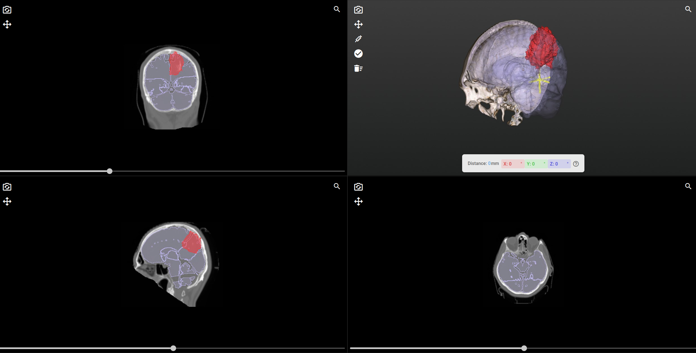The width and height of the screenshot is (696, 353).
Task: Click the trash delete icon in the 3D view toolbar
Action: 358,68
